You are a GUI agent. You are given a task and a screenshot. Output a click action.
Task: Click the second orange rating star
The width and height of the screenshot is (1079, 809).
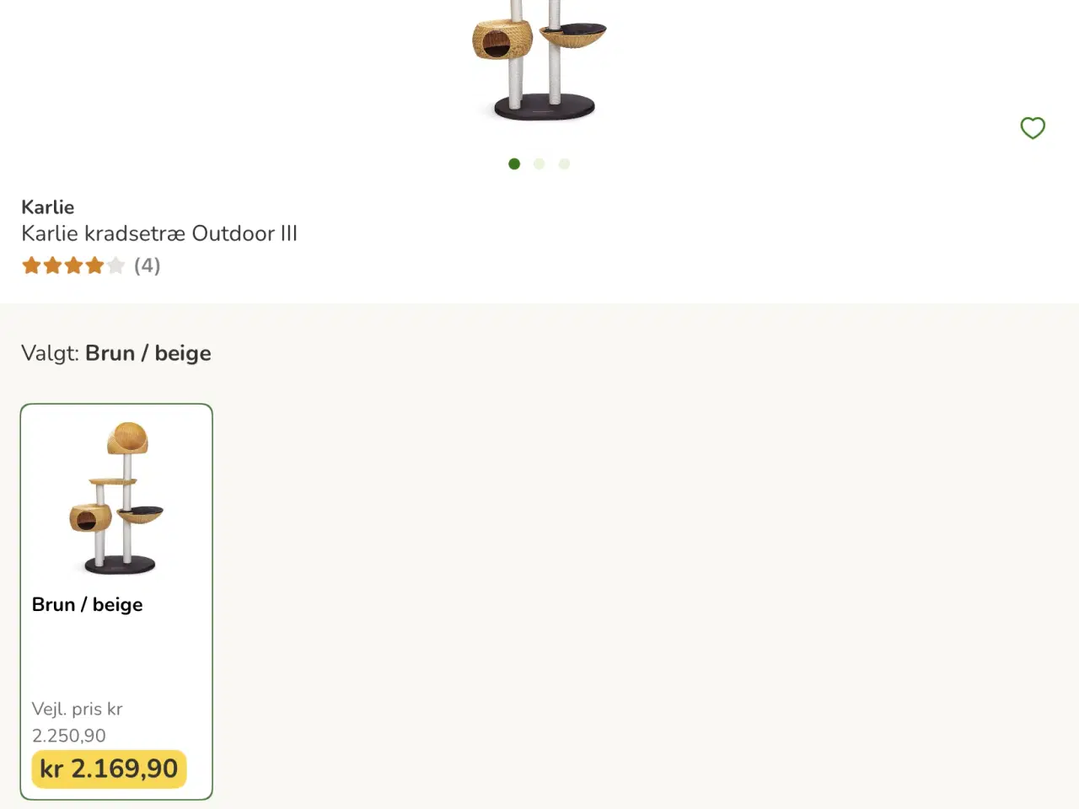52,266
